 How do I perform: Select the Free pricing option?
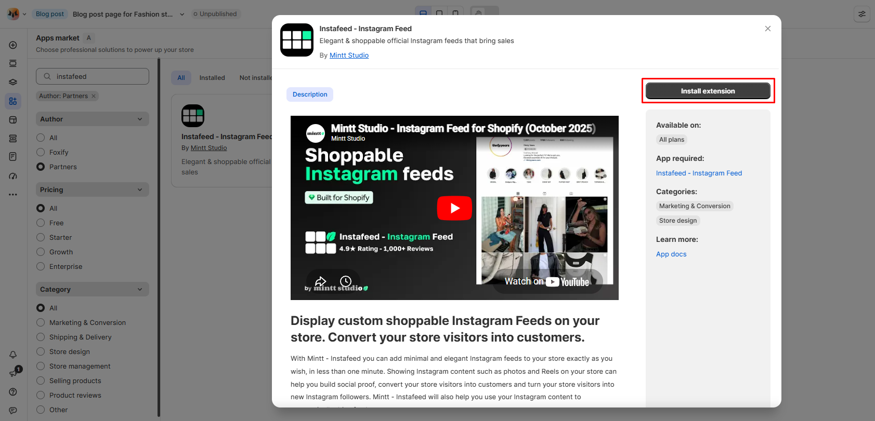(41, 223)
